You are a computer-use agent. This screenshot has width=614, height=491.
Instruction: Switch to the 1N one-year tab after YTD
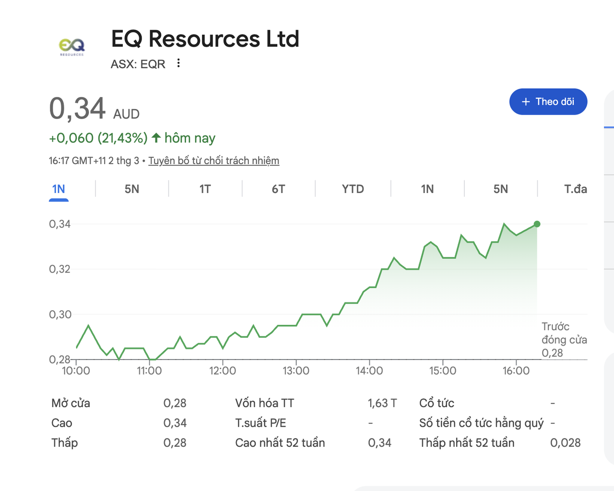[x=427, y=189]
